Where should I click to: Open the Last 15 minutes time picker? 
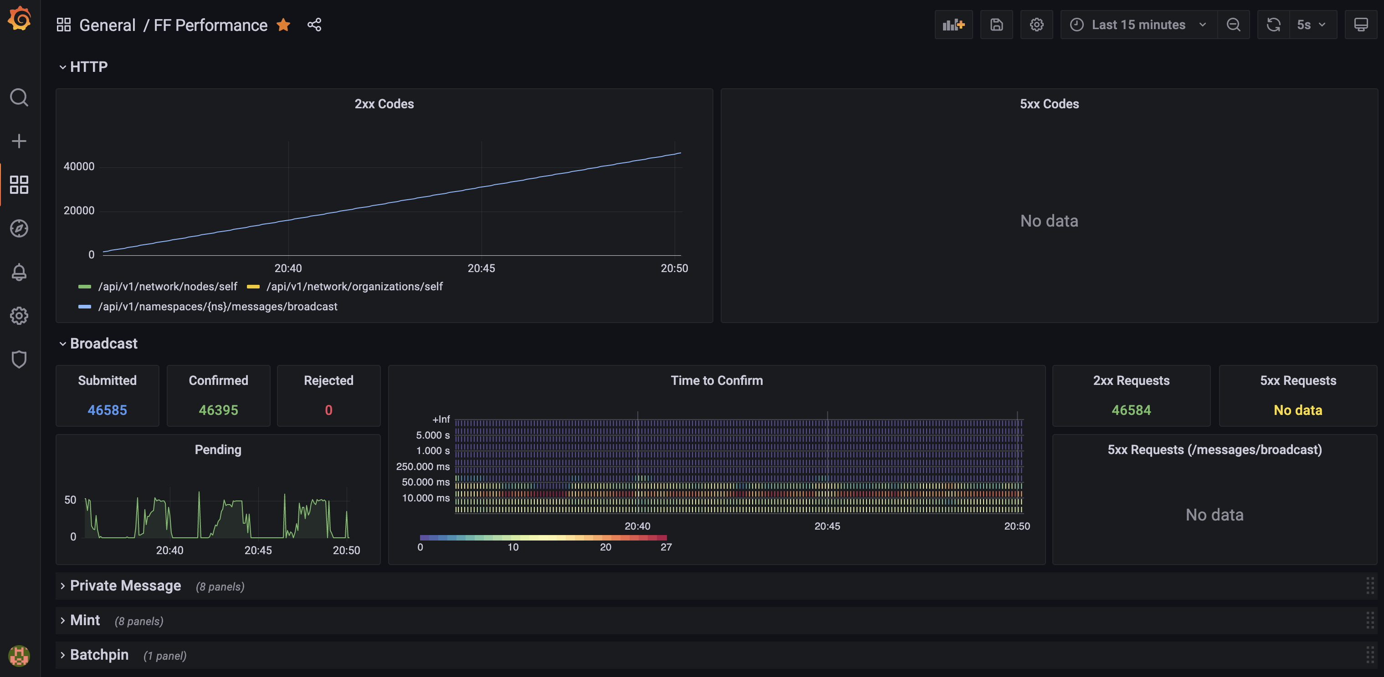point(1138,25)
